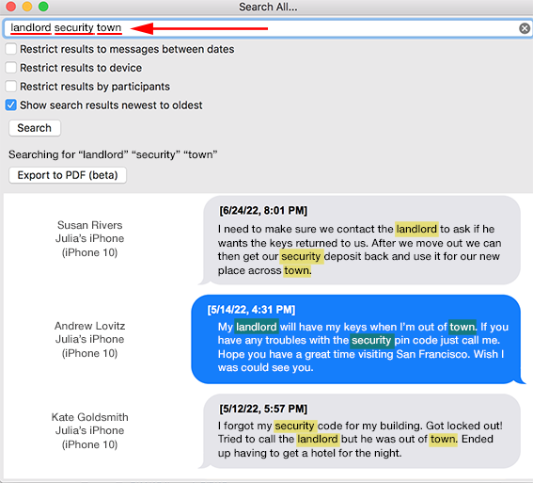Viewport: 533px width, 483px height.
Task: Click the 'Searching for' status text
Action: click(x=113, y=154)
